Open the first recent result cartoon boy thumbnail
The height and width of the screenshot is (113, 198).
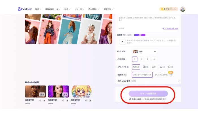(35, 92)
